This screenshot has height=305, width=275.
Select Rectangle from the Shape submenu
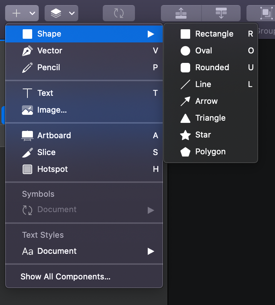[x=214, y=34]
